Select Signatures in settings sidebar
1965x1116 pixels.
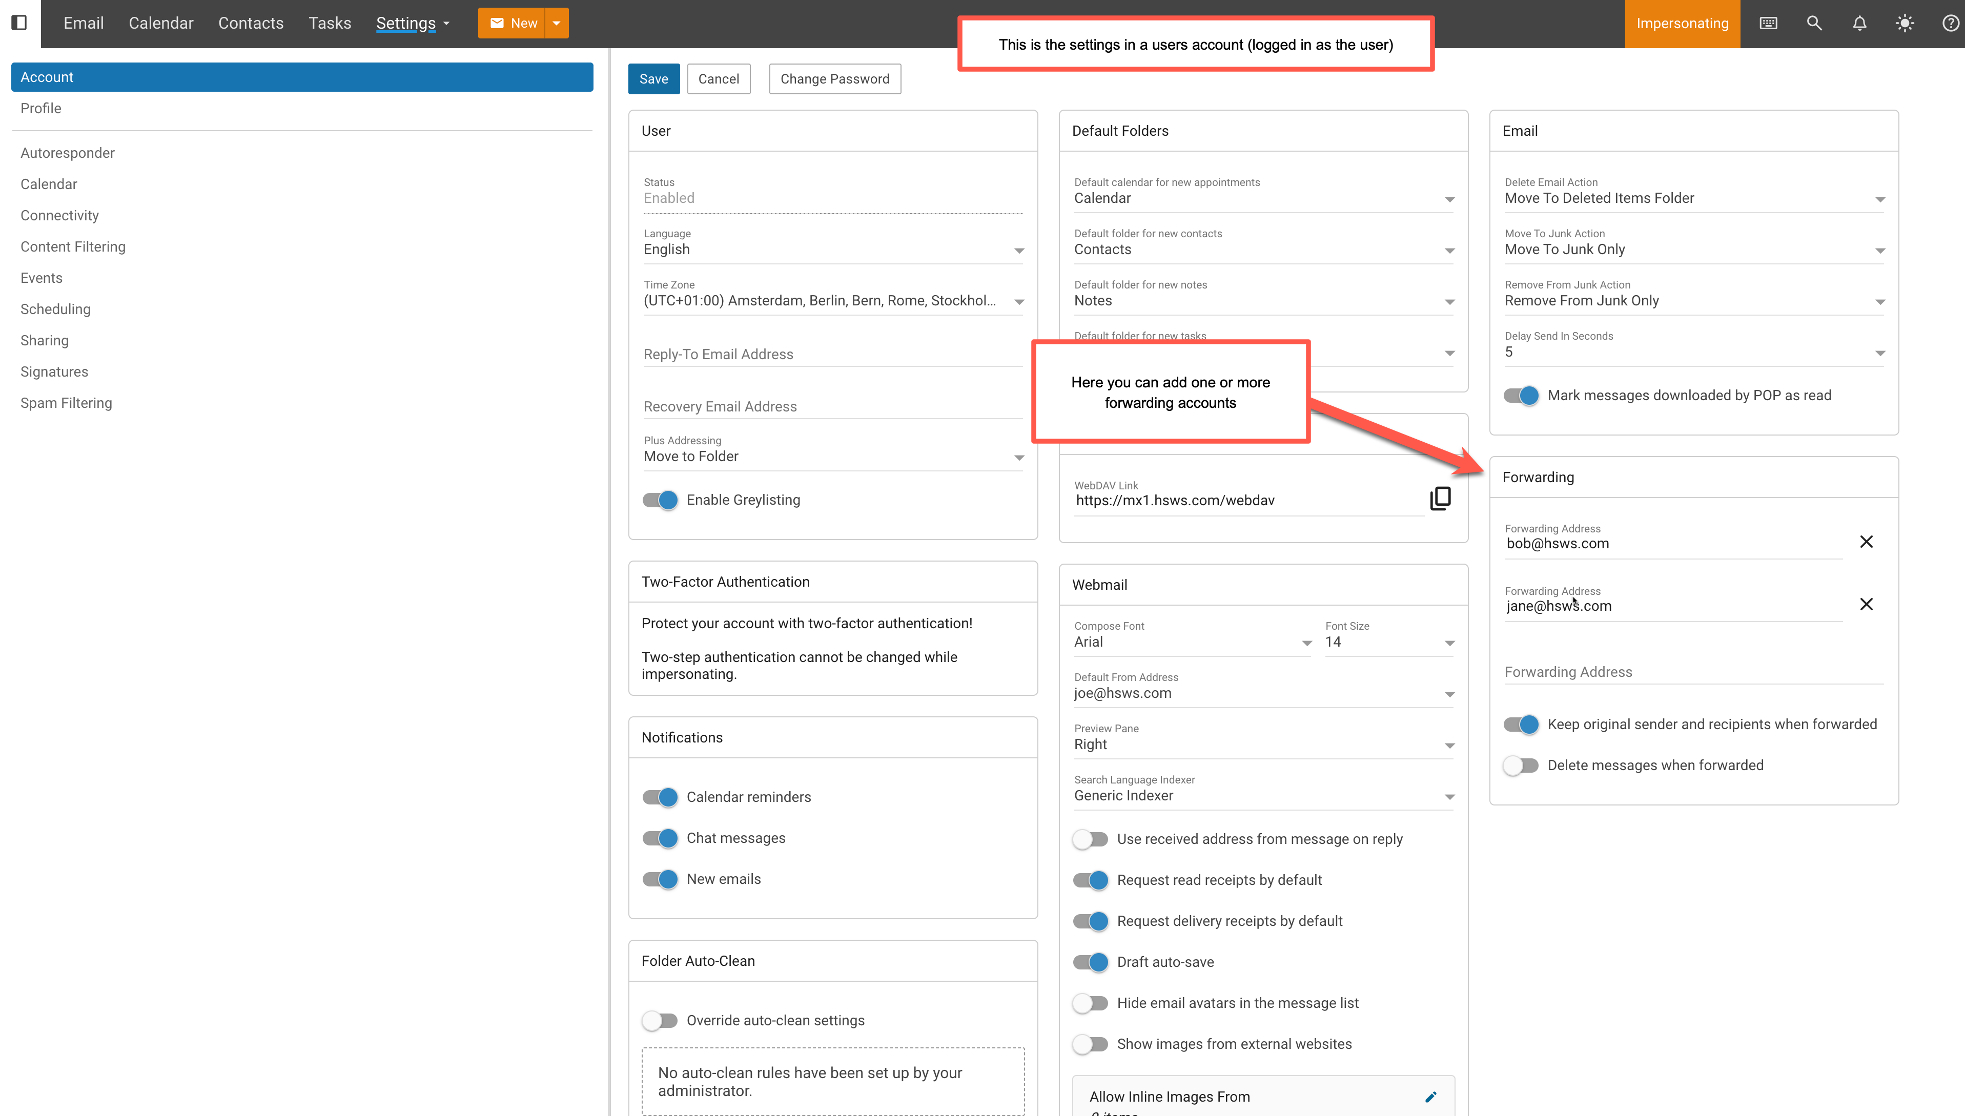coord(54,372)
